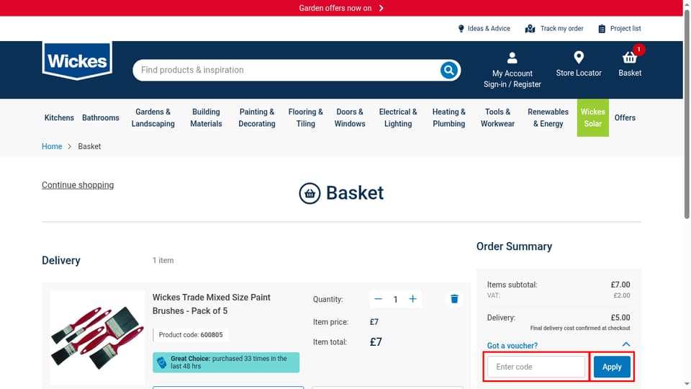Go to Home breadcrumb link
This screenshot has height=389, width=691.
click(52, 146)
